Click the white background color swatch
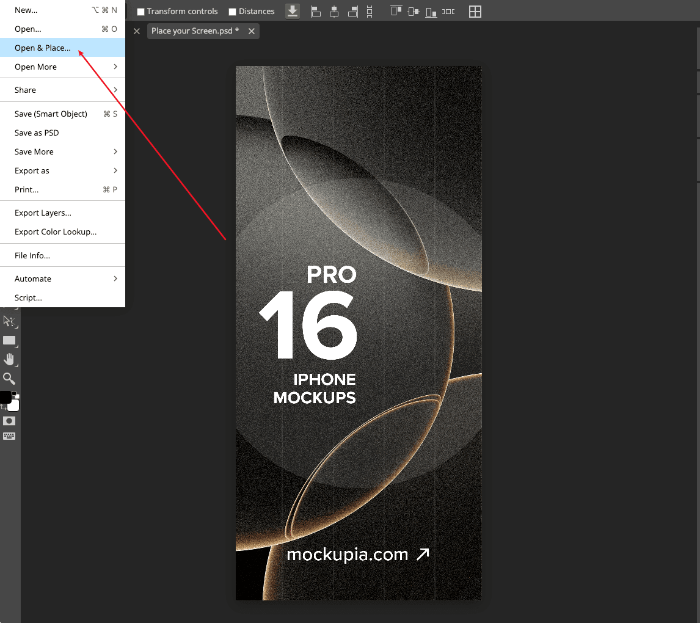The image size is (700, 623). [x=15, y=407]
